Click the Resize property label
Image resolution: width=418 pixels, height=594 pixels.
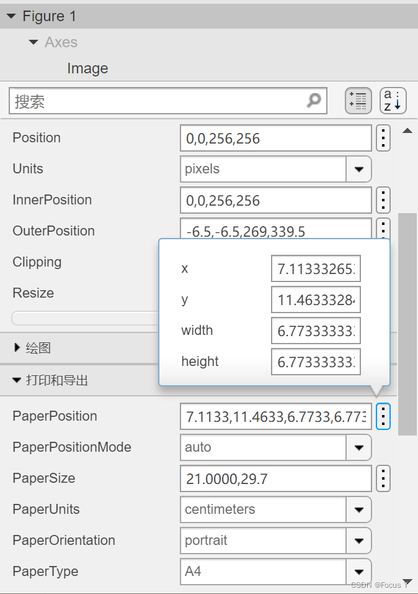(33, 293)
